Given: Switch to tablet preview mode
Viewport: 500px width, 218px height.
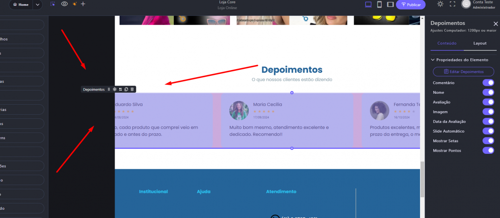Looking at the screenshot, I should (390, 5).
